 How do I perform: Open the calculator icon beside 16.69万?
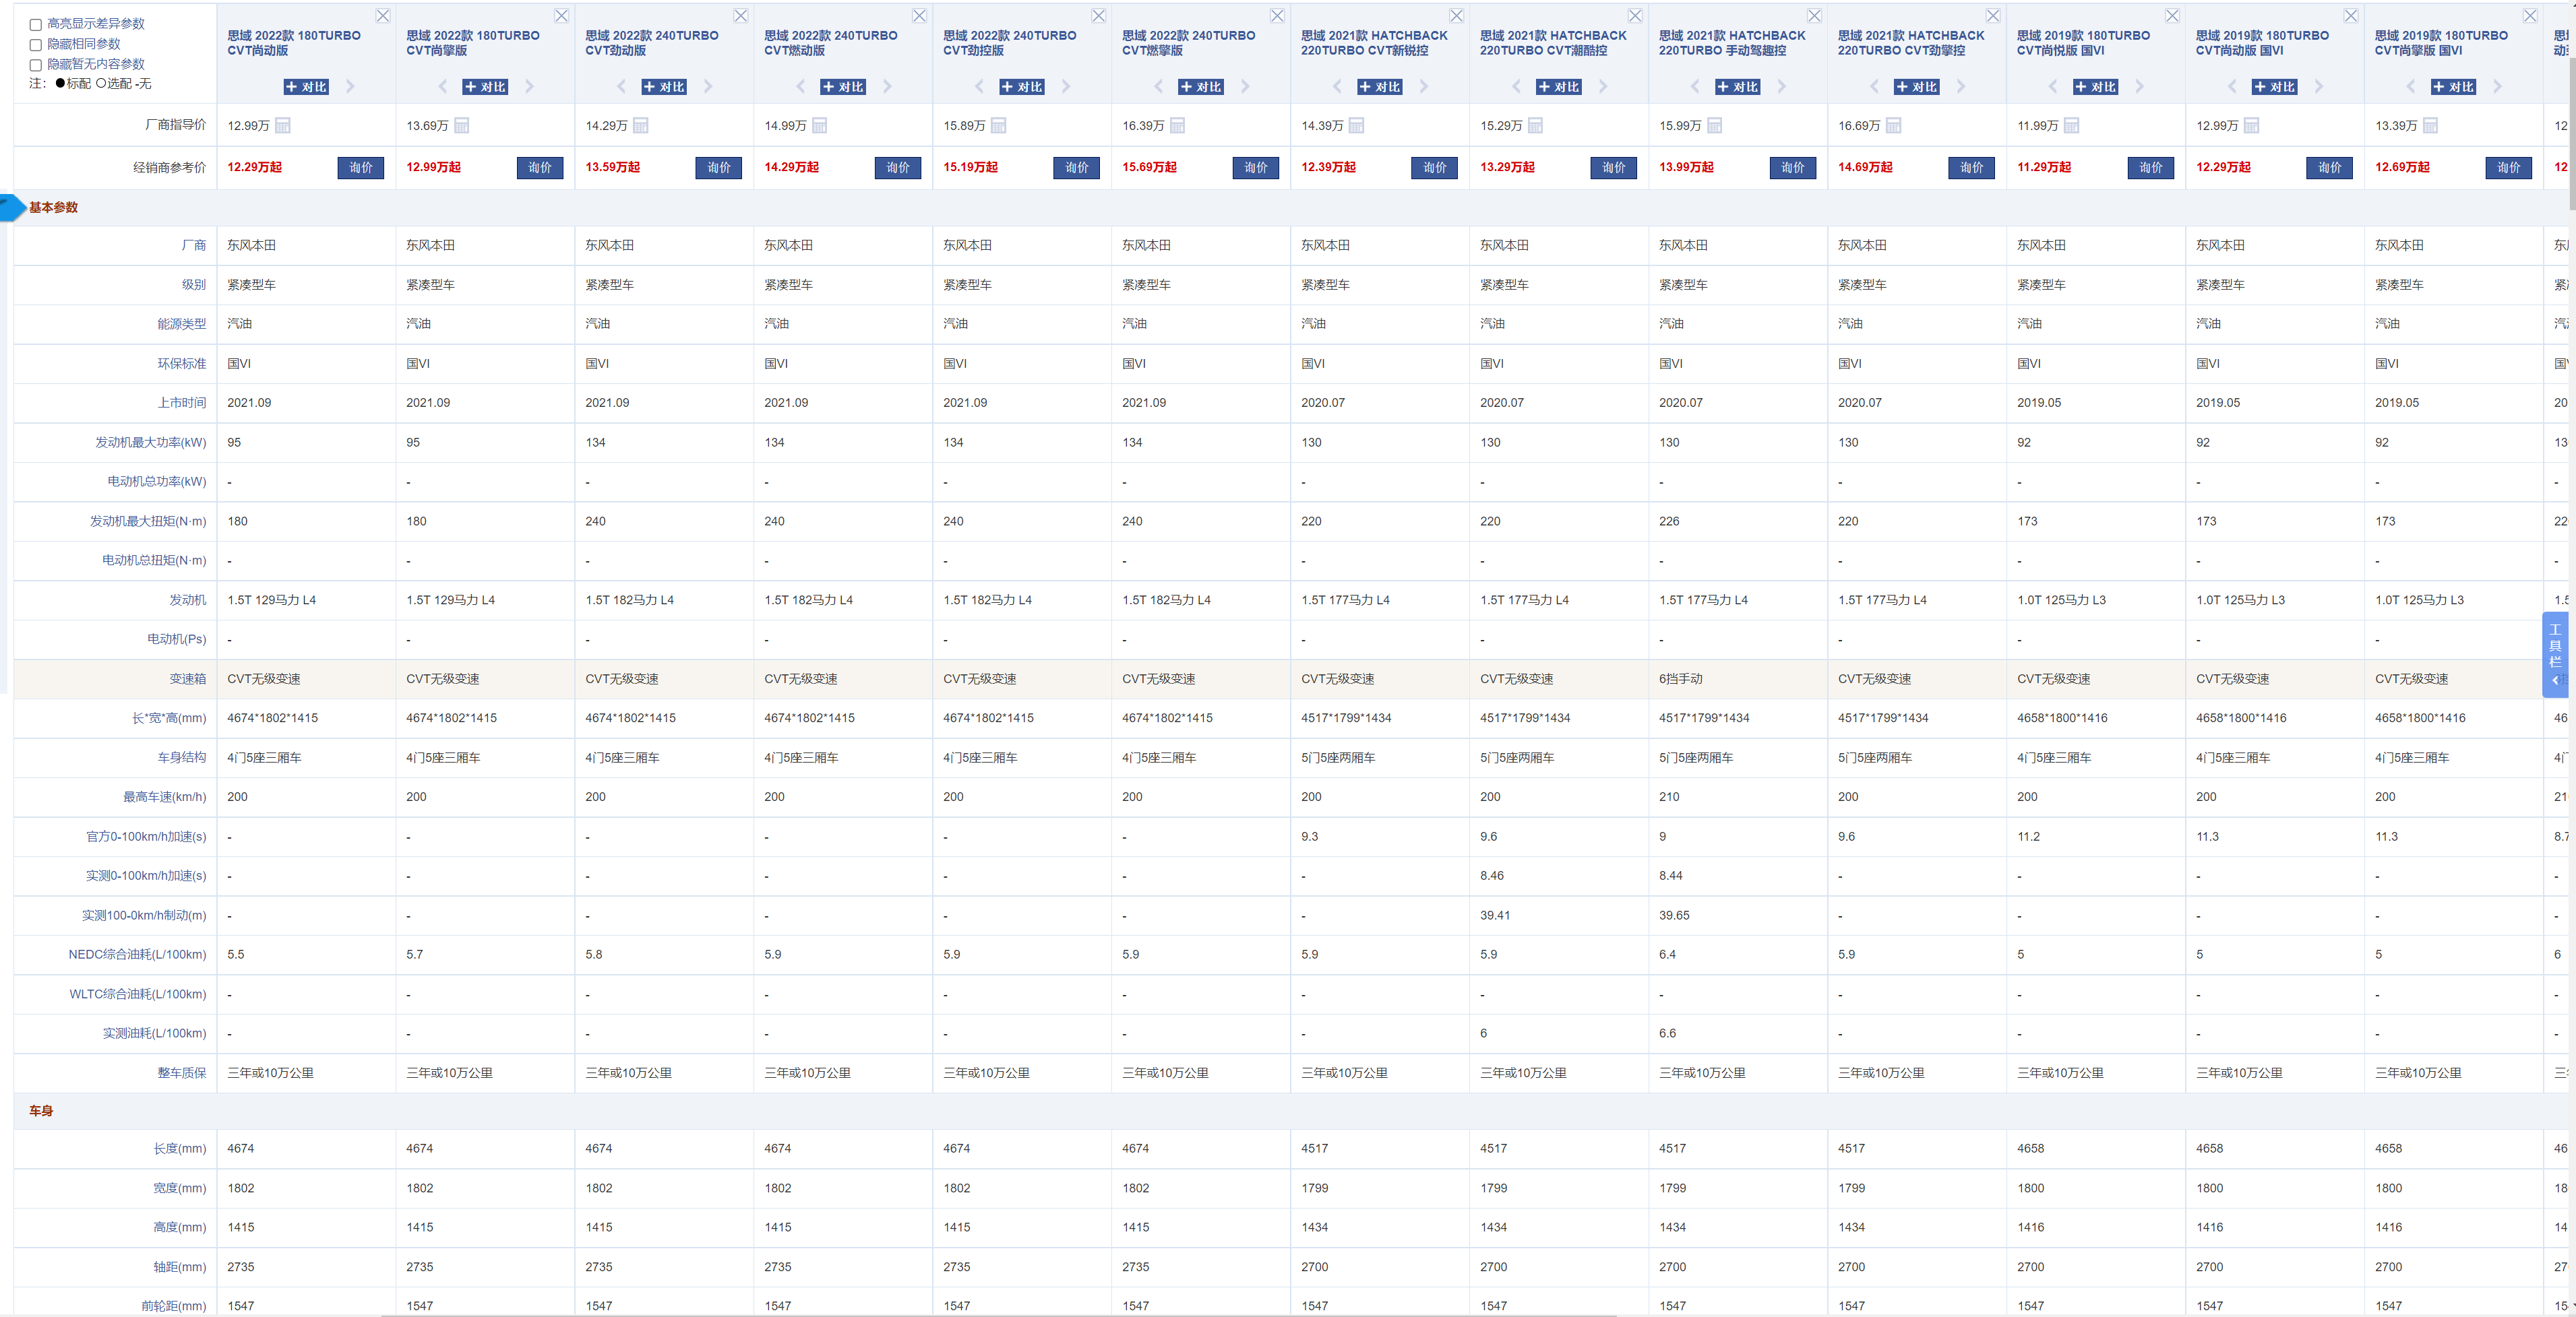point(1894,126)
